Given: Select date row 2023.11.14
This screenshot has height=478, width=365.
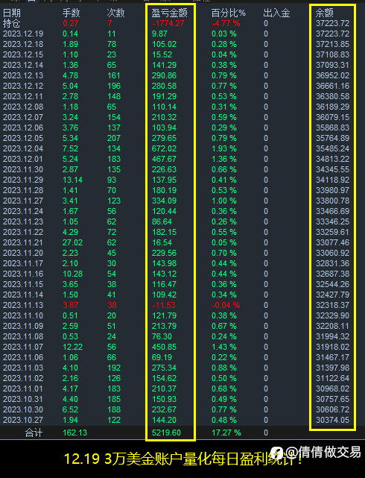Looking at the screenshot, I should tap(23, 295).
